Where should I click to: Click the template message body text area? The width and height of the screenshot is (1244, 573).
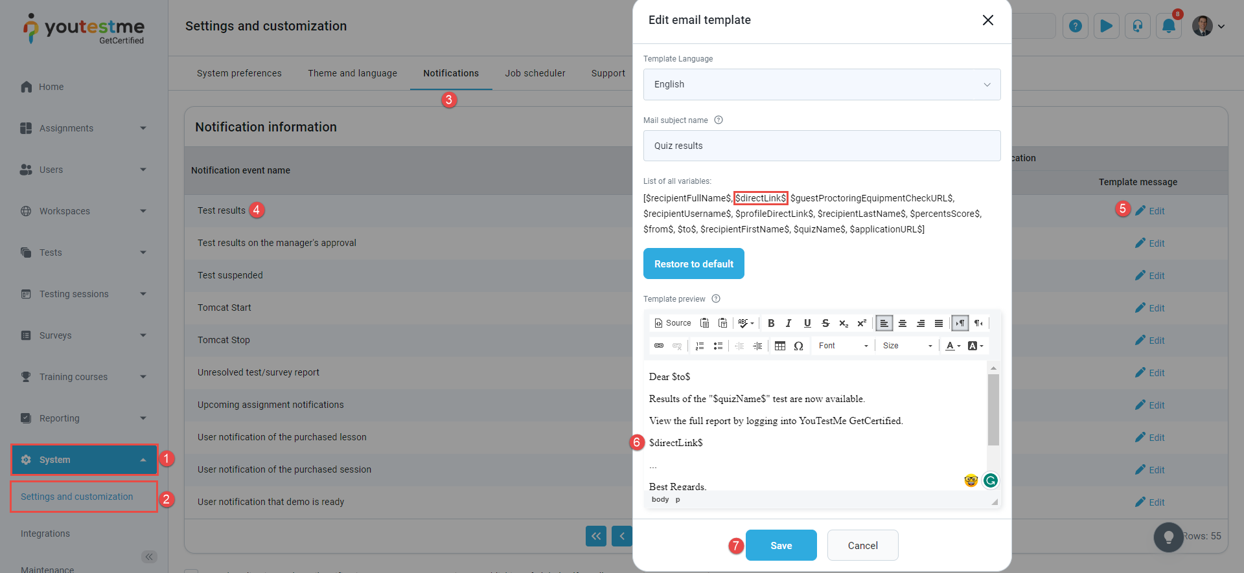(816, 426)
